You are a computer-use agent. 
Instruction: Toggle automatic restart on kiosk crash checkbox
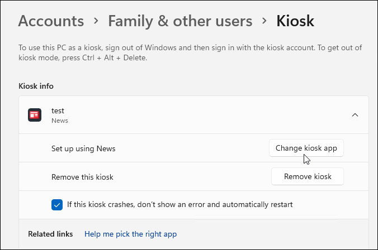(57, 205)
